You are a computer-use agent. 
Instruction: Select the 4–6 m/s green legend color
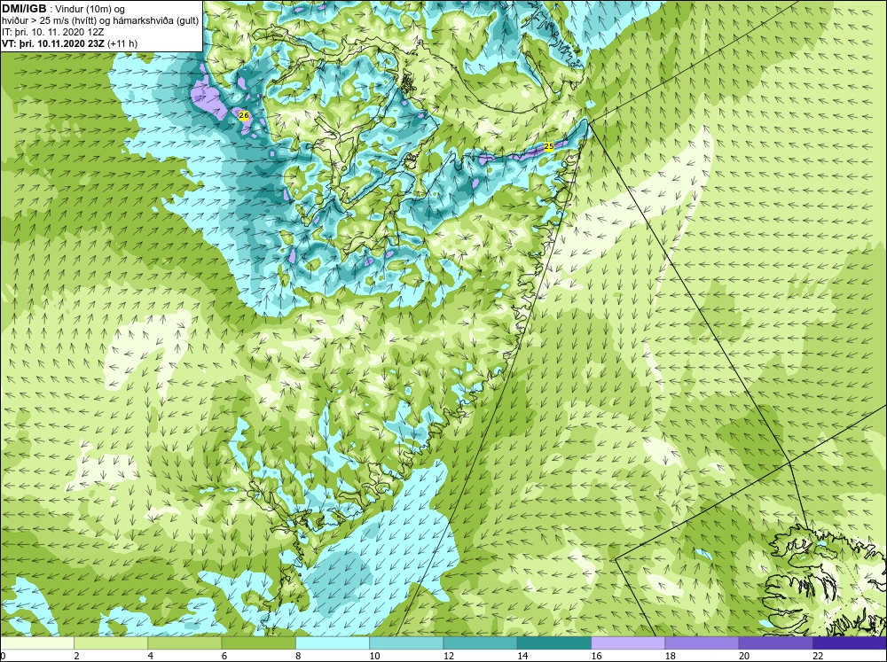(x=184, y=643)
